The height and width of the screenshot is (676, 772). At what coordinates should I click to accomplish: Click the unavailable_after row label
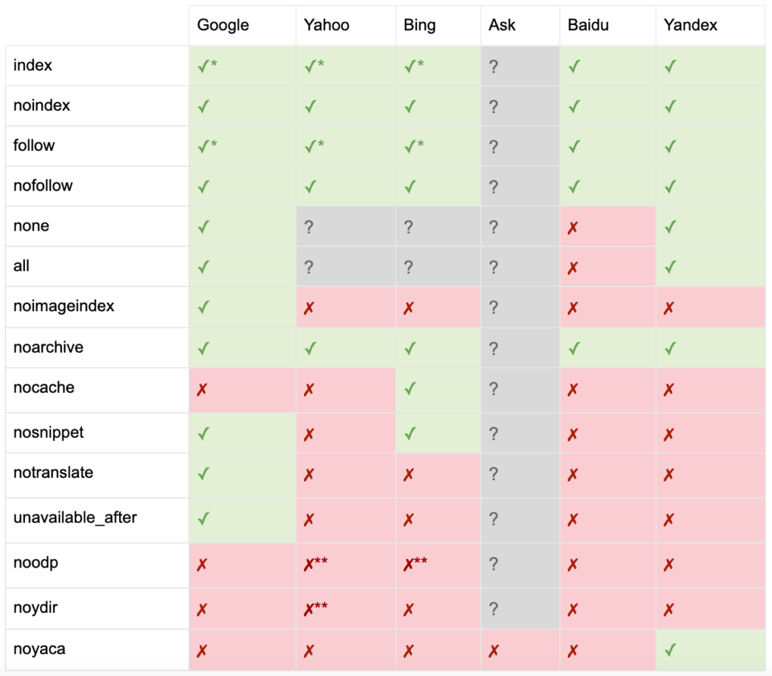75,518
